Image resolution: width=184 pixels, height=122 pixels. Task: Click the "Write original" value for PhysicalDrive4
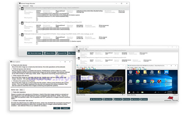(x=103, y=37)
